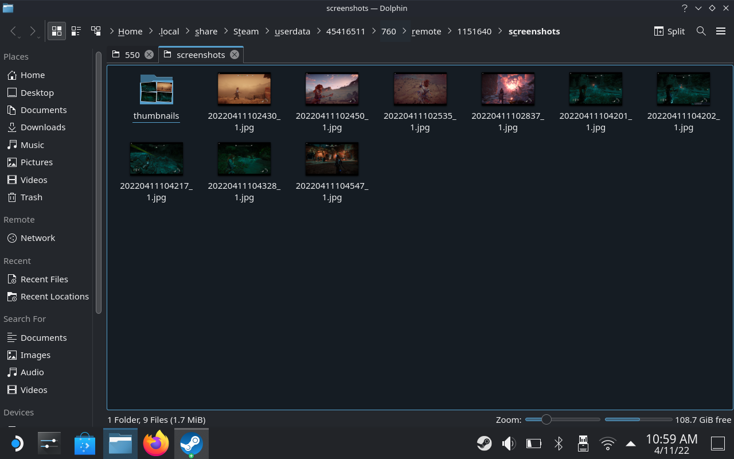Click Split to open a split view
This screenshot has width=734, height=459.
[x=669, y=31]
